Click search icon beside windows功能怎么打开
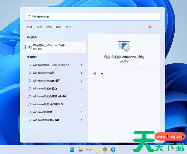This screenshot has width=187, height=154. 30,81
